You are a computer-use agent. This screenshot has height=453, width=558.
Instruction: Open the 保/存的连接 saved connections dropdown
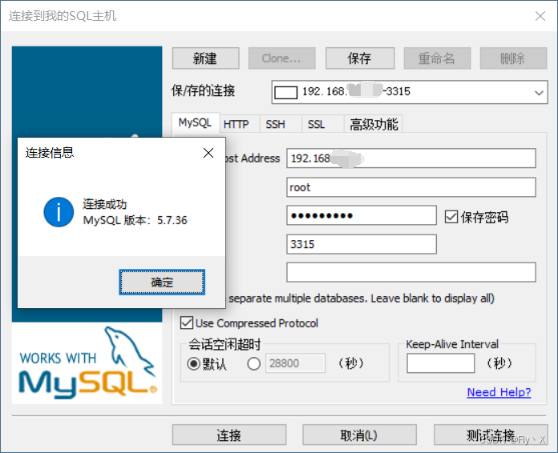539,92
